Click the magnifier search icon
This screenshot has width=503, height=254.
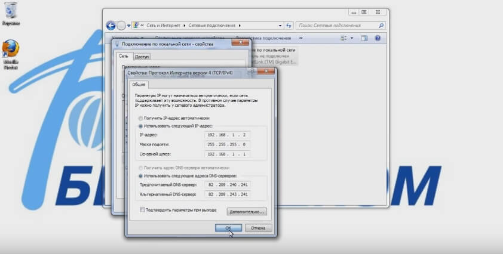[381, 25]
